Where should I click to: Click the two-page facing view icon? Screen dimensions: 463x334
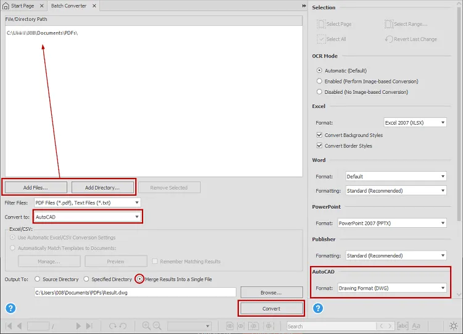(x=253, y=326)
